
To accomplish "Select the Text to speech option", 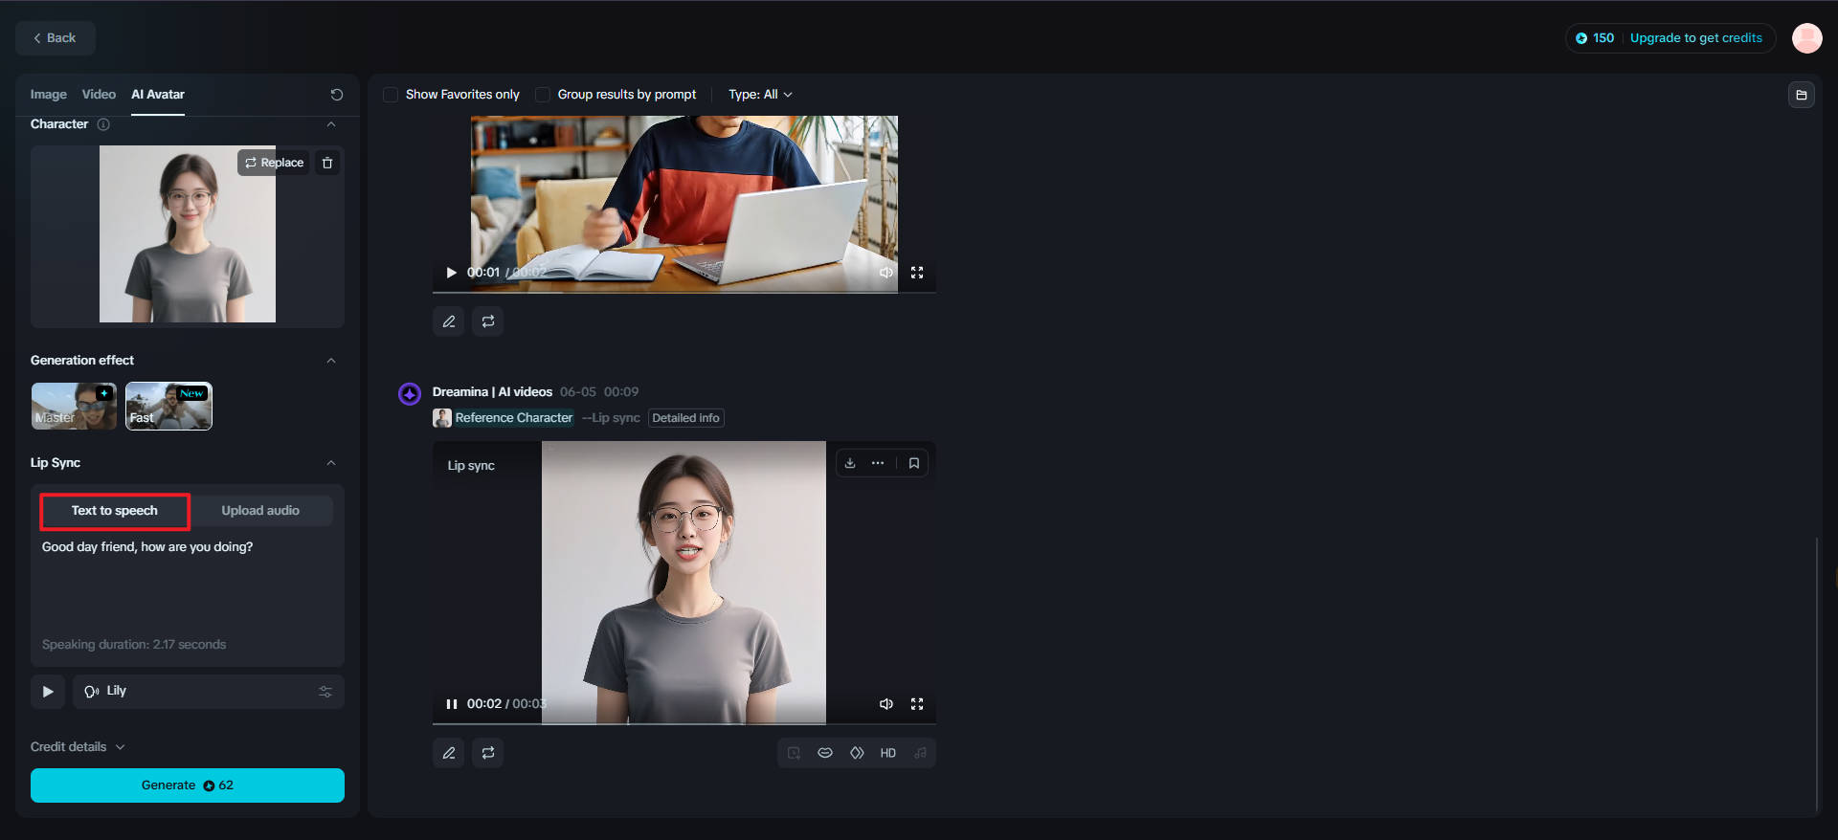I will point(115,511).
